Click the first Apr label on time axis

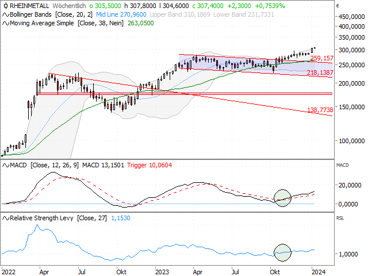44,272
